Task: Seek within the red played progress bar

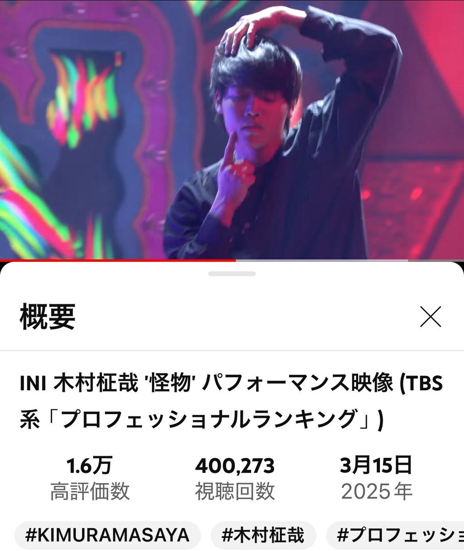Action: click(x=118, y=261)
